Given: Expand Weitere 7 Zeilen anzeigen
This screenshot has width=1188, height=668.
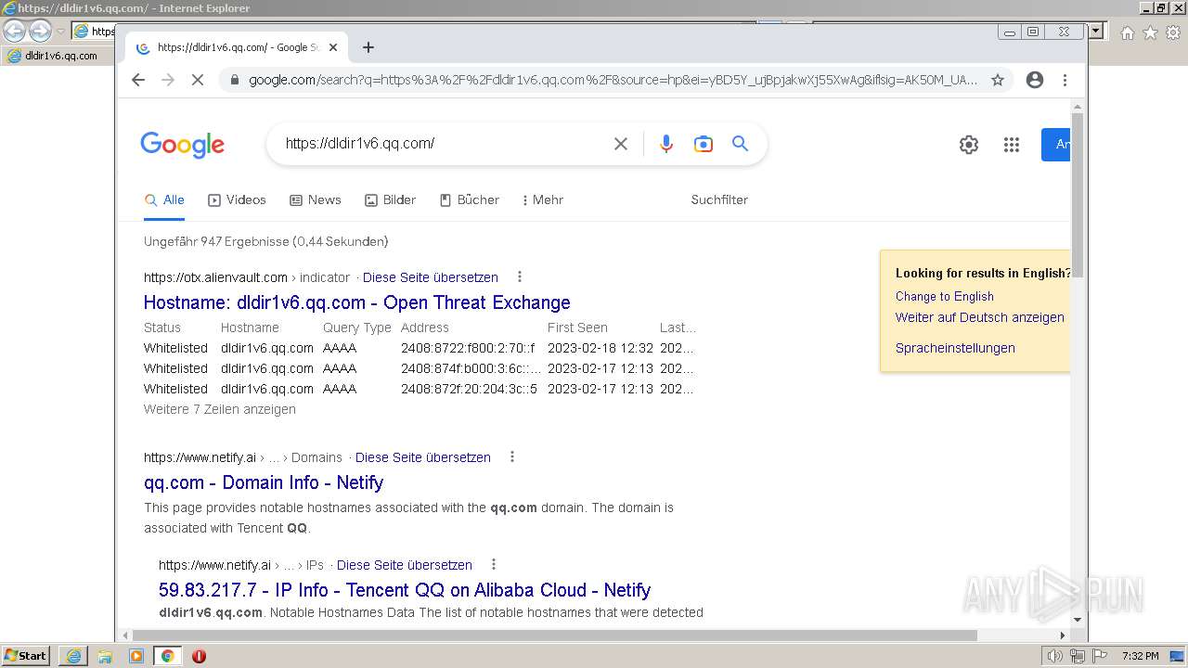Looking at the screenshot, I should 220,409.
